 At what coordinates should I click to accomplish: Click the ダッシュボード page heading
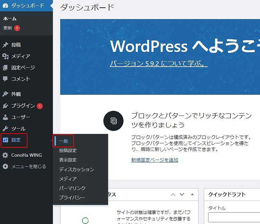(87, 7)
